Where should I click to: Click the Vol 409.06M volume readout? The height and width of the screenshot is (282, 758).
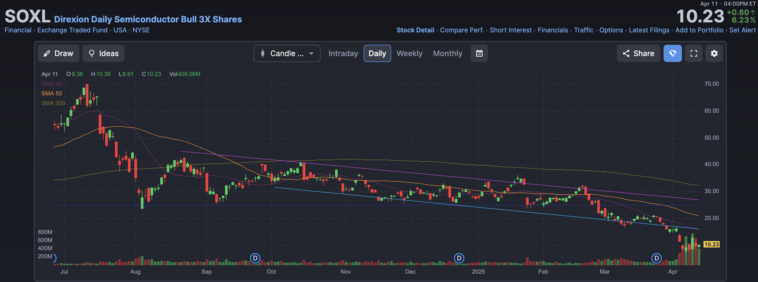point(185,74)
